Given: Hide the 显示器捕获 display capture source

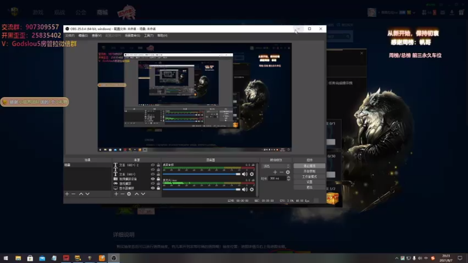Looking at the screenshot, I should coord(153,188).
